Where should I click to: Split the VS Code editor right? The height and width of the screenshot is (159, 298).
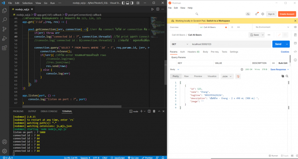pos(158,9)
